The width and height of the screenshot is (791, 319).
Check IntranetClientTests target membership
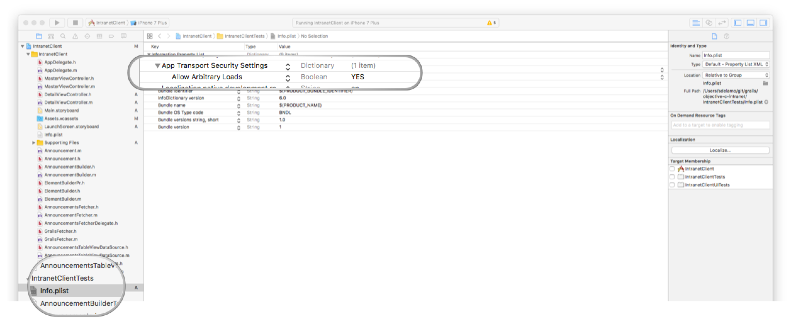coord(672,177)
